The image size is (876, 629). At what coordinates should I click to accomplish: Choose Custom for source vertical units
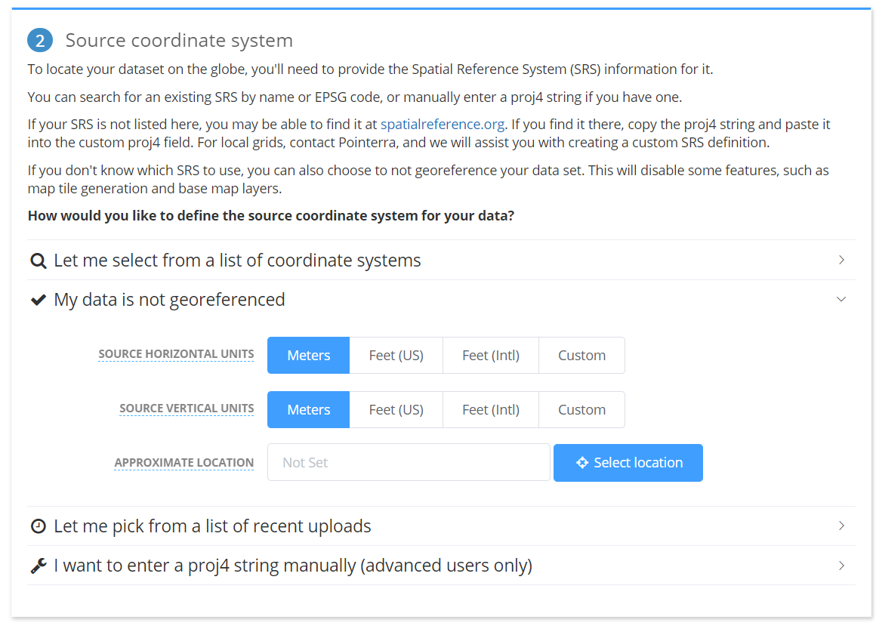(x=581, y=410)
